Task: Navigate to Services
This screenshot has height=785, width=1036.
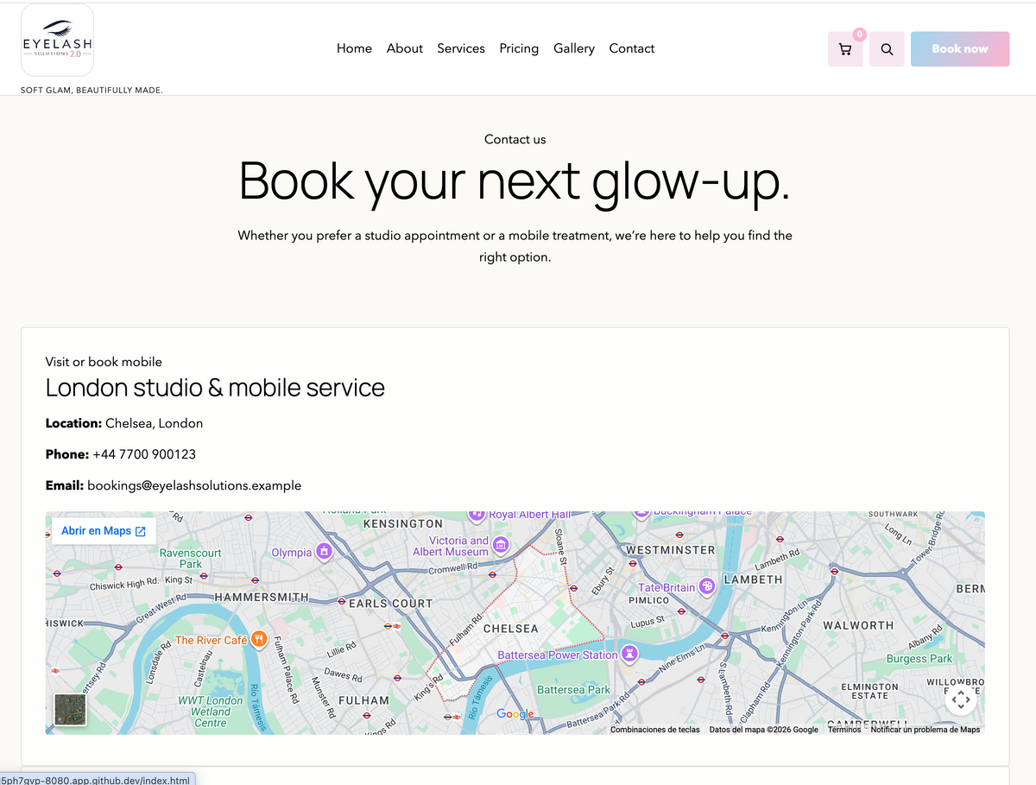Action: (461, 48)
